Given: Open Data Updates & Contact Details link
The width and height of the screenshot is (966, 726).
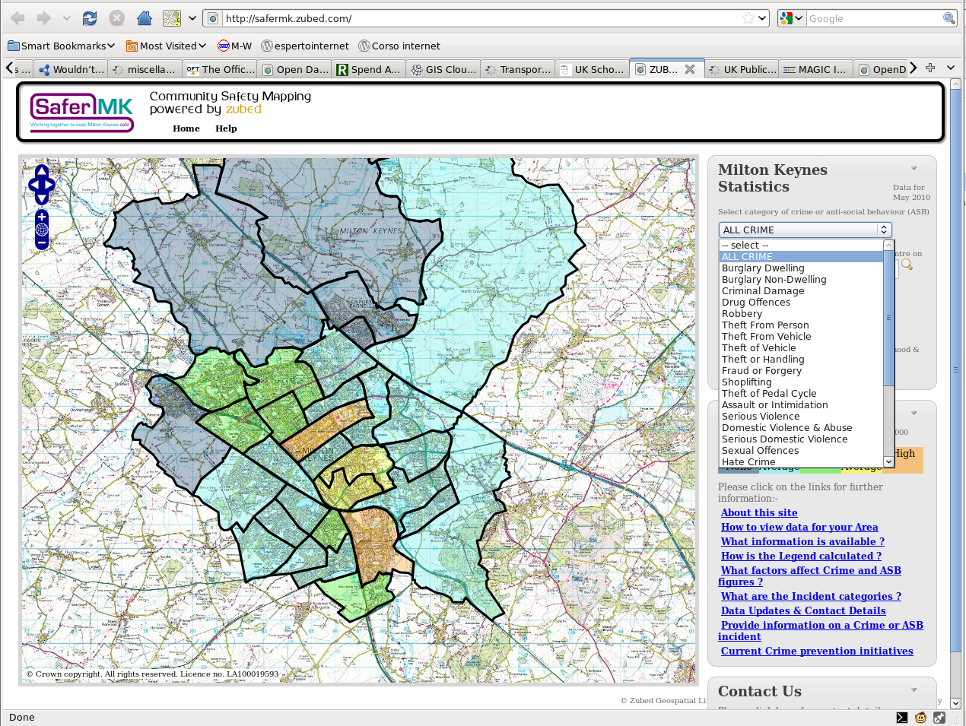Looking at the screenshot, I should [x=803, y=611].
